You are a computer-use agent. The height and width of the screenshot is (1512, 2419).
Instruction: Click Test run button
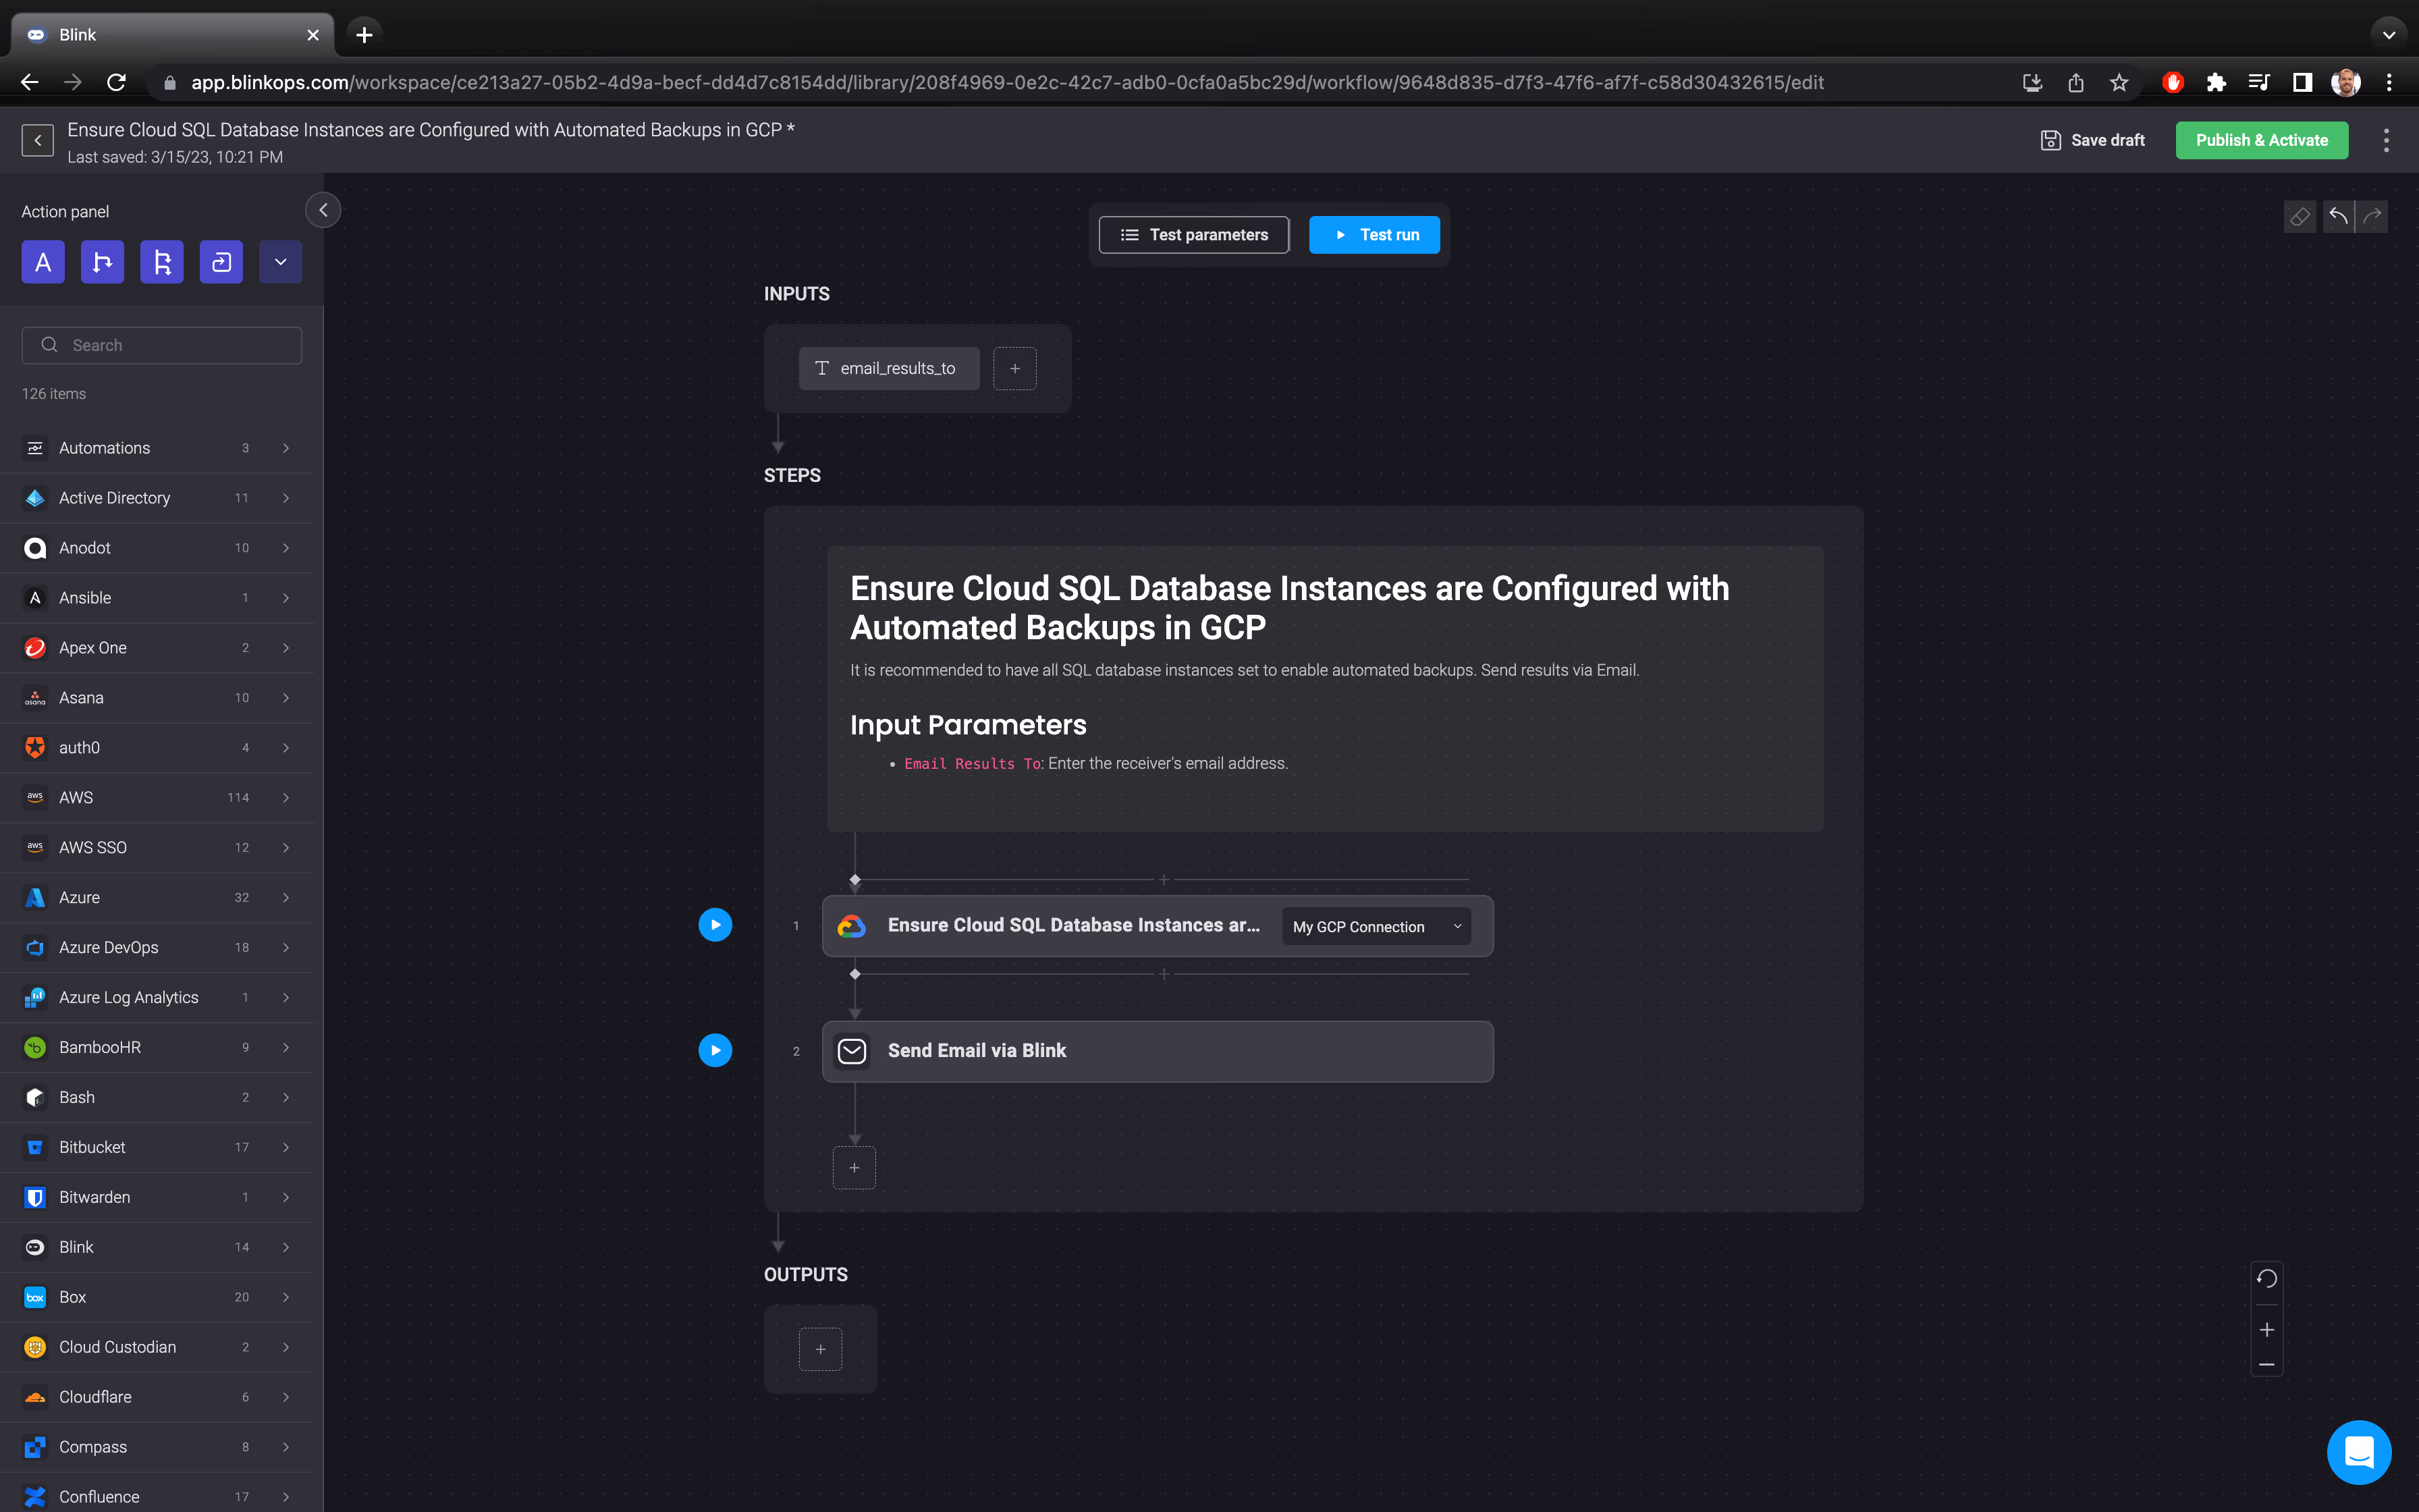coord(1374,235)
